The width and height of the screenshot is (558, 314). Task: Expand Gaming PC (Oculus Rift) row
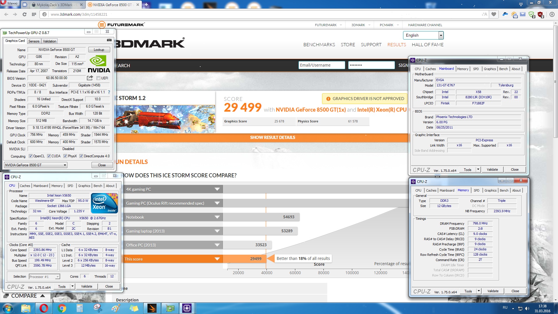click(x=217, y=203)
